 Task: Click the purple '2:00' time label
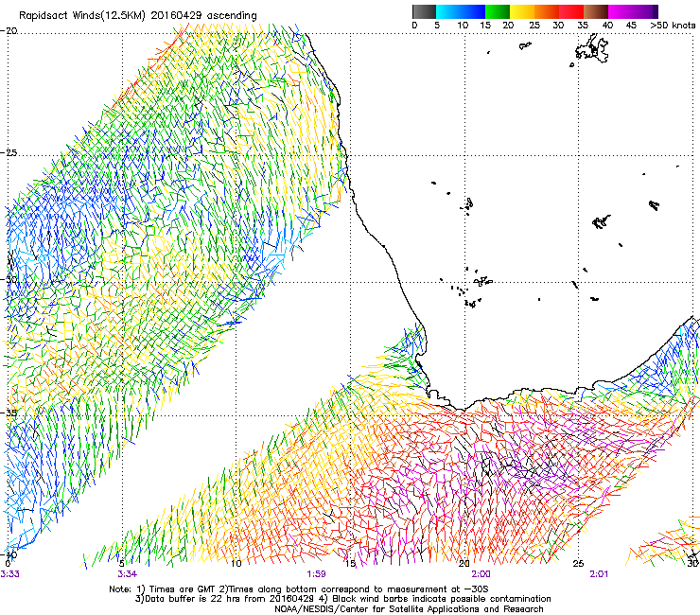pos(481,574)
